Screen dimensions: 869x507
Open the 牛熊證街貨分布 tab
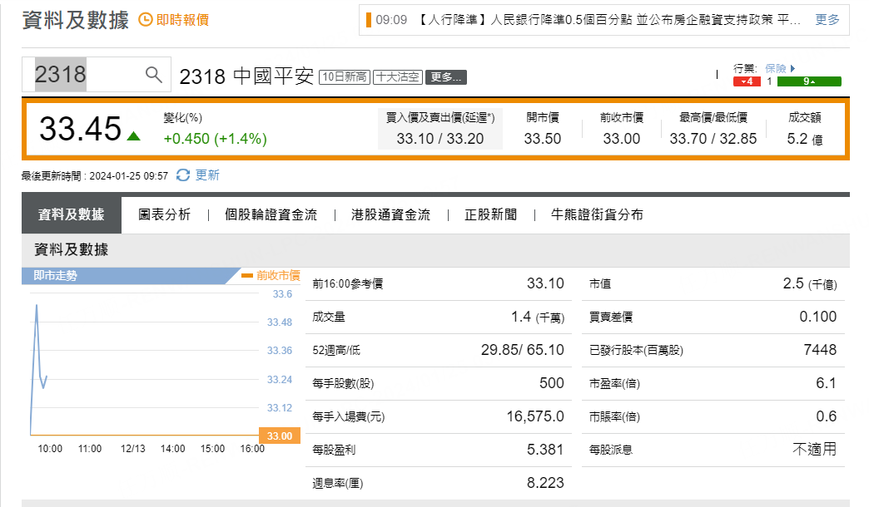(x=597, y=214)
